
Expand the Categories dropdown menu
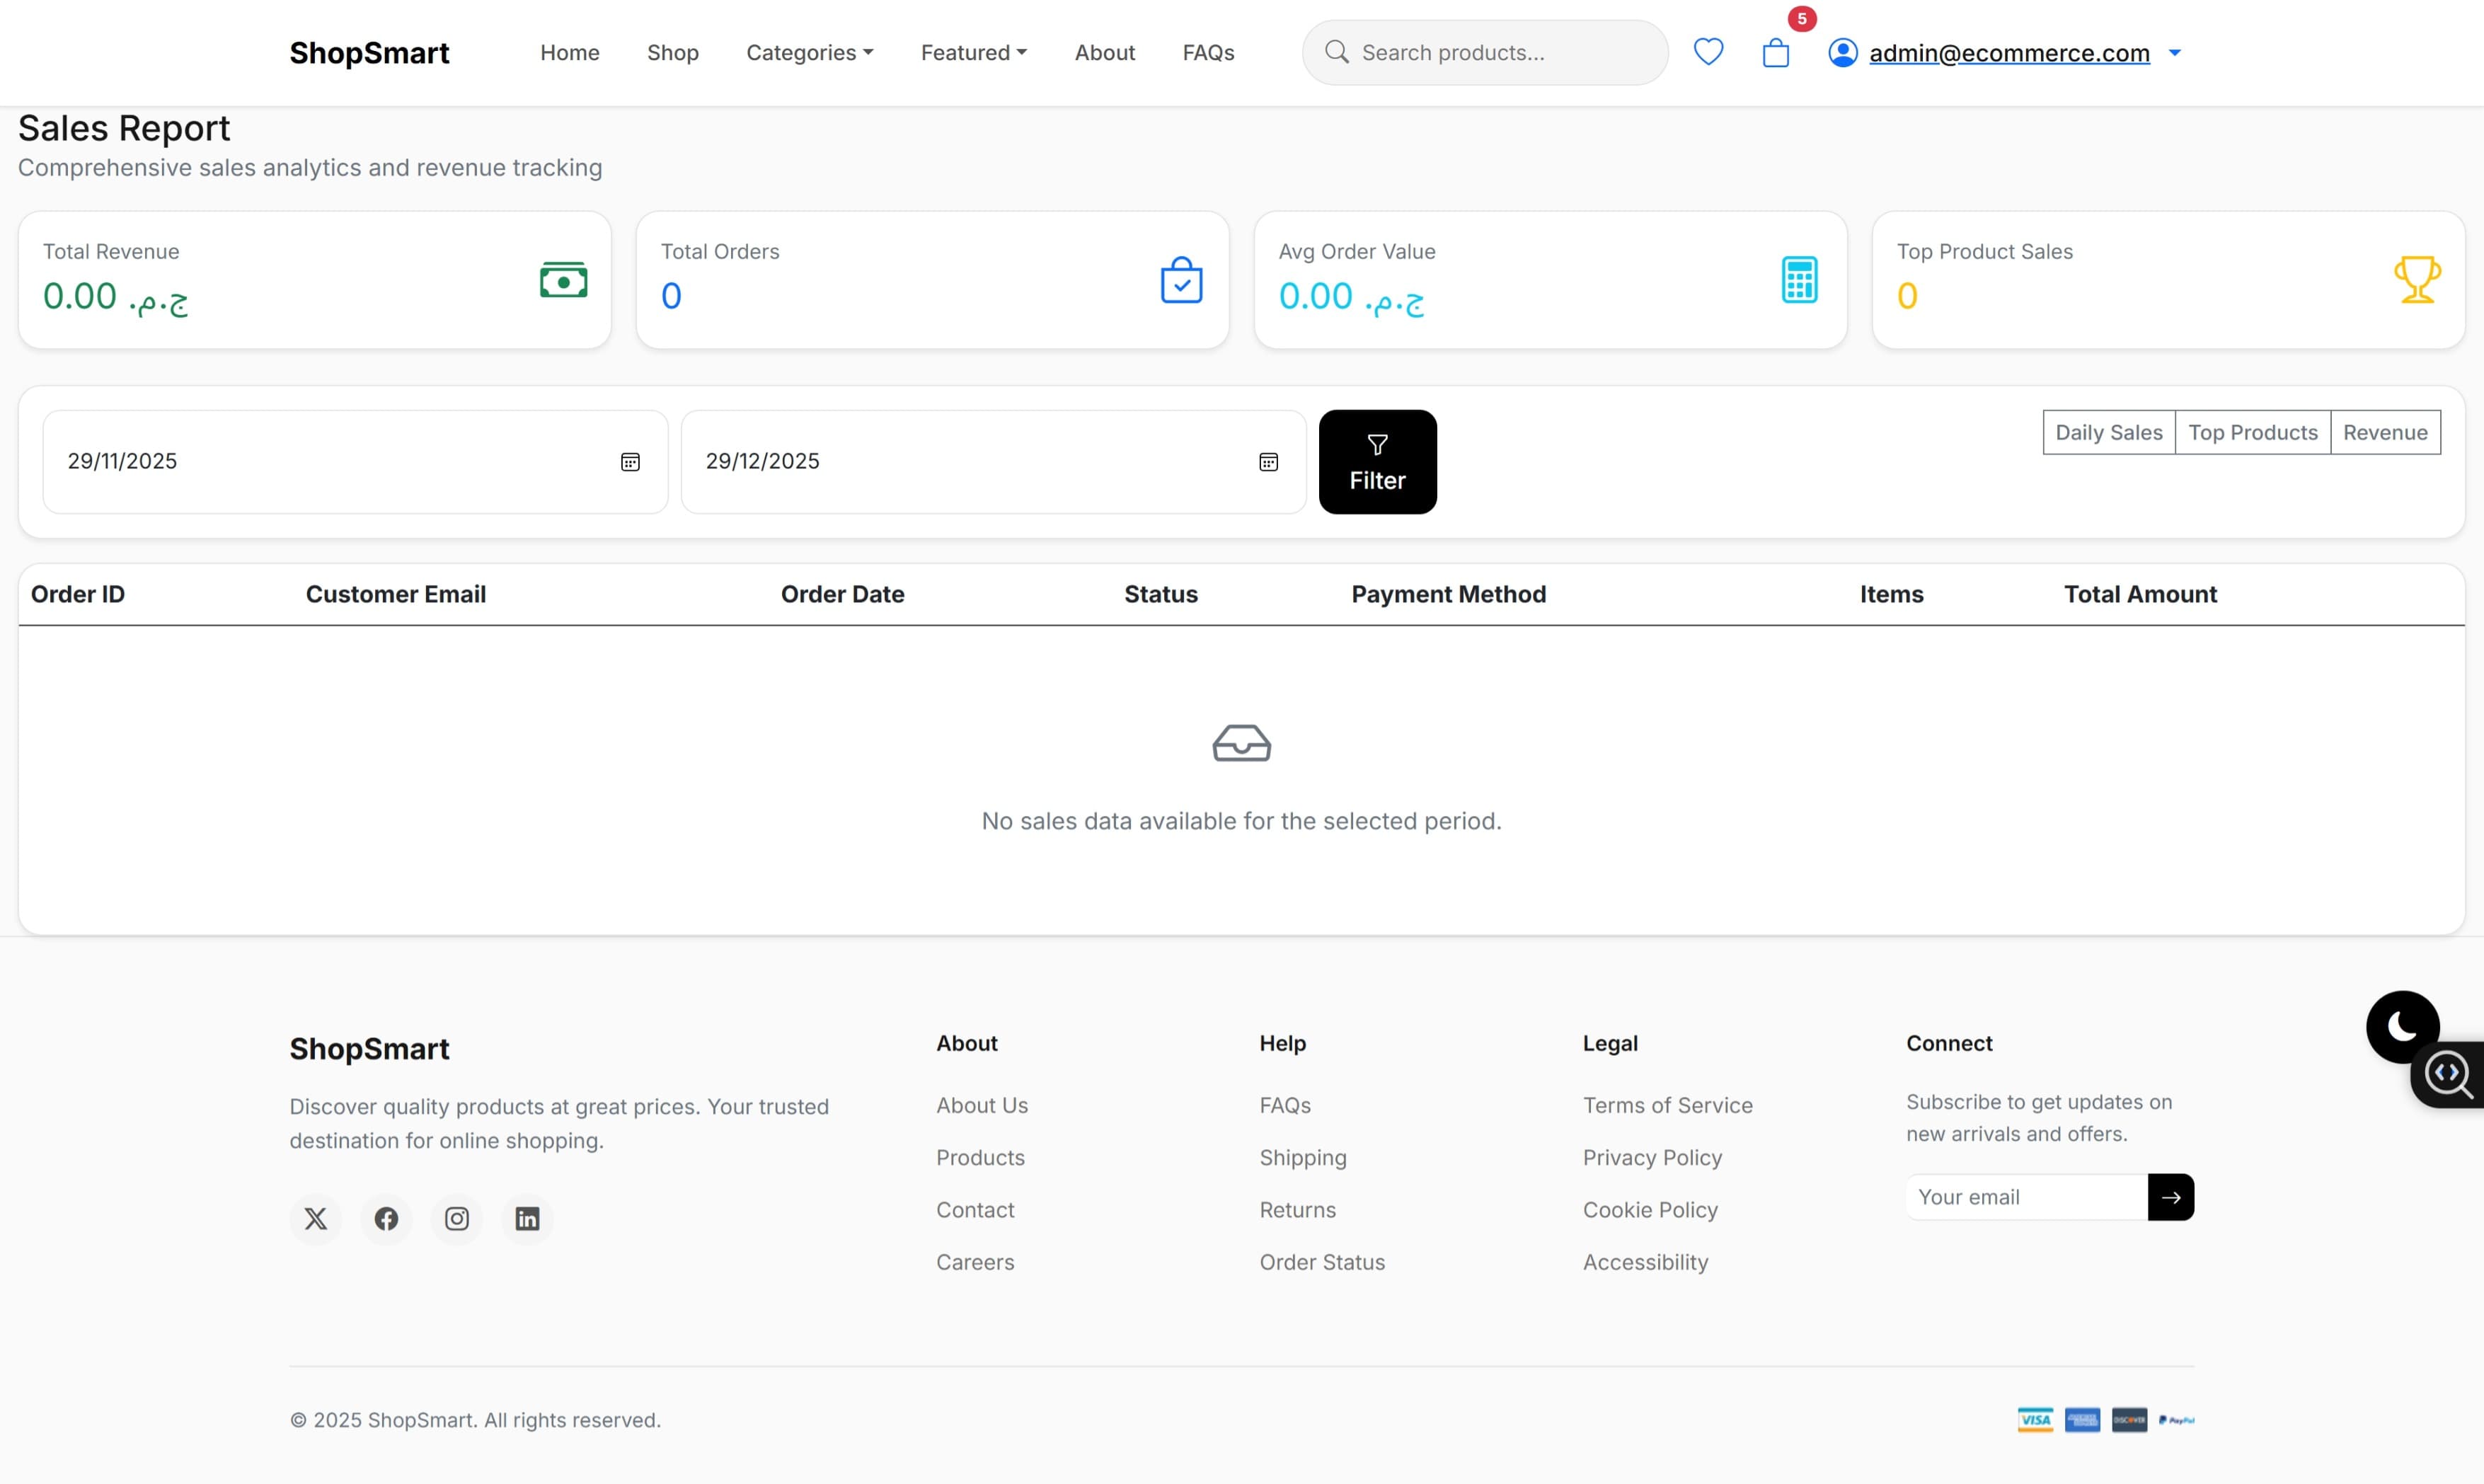click(x=810, y=53)
